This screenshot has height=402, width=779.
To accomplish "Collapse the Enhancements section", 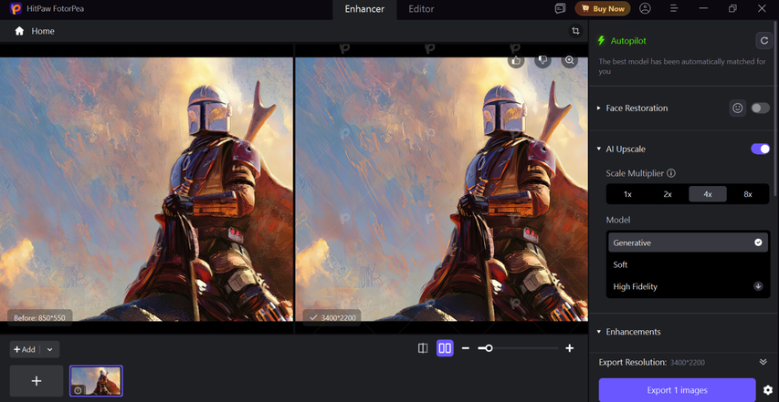I will pyautogui.click(x=599, y=332).
